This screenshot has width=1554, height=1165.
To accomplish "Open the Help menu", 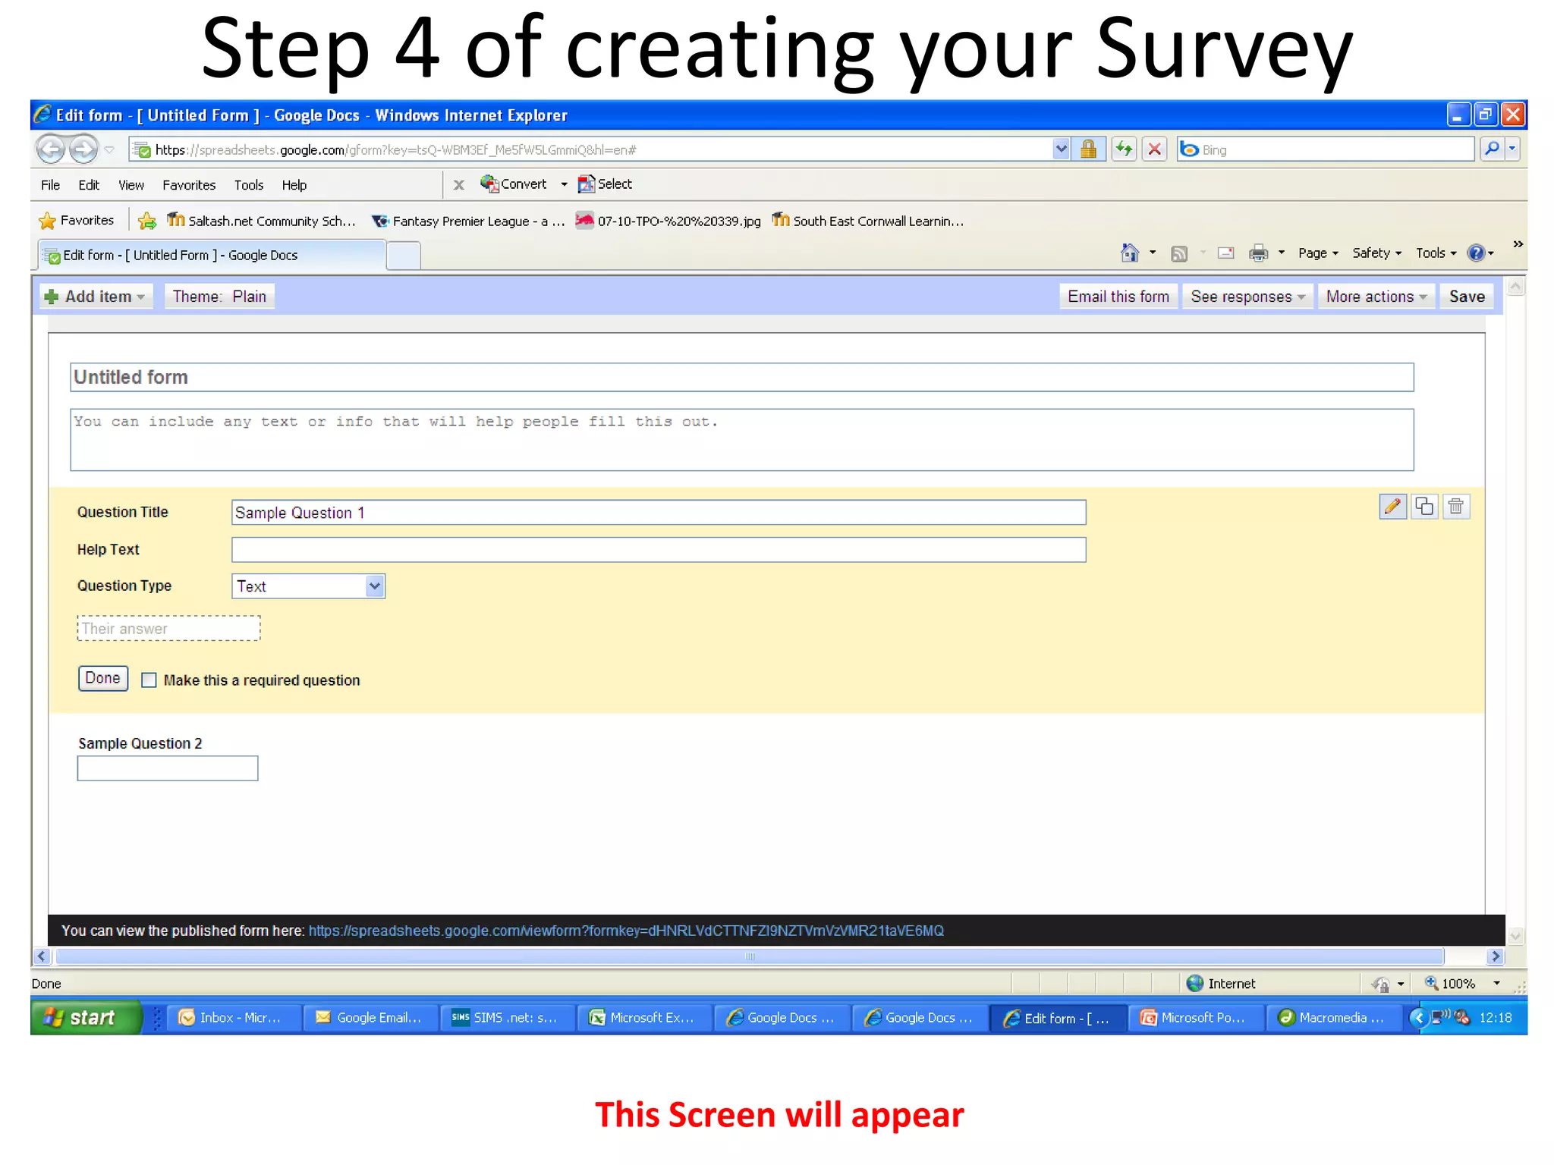I will pos(294,185).
